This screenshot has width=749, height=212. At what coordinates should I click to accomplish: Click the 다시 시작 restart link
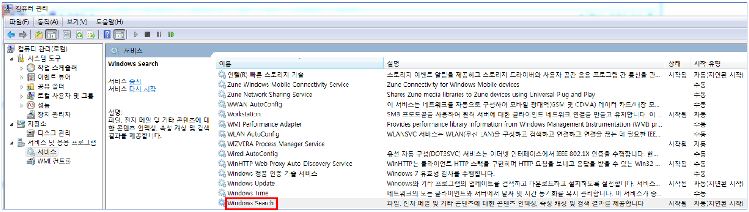click(143, 89)
